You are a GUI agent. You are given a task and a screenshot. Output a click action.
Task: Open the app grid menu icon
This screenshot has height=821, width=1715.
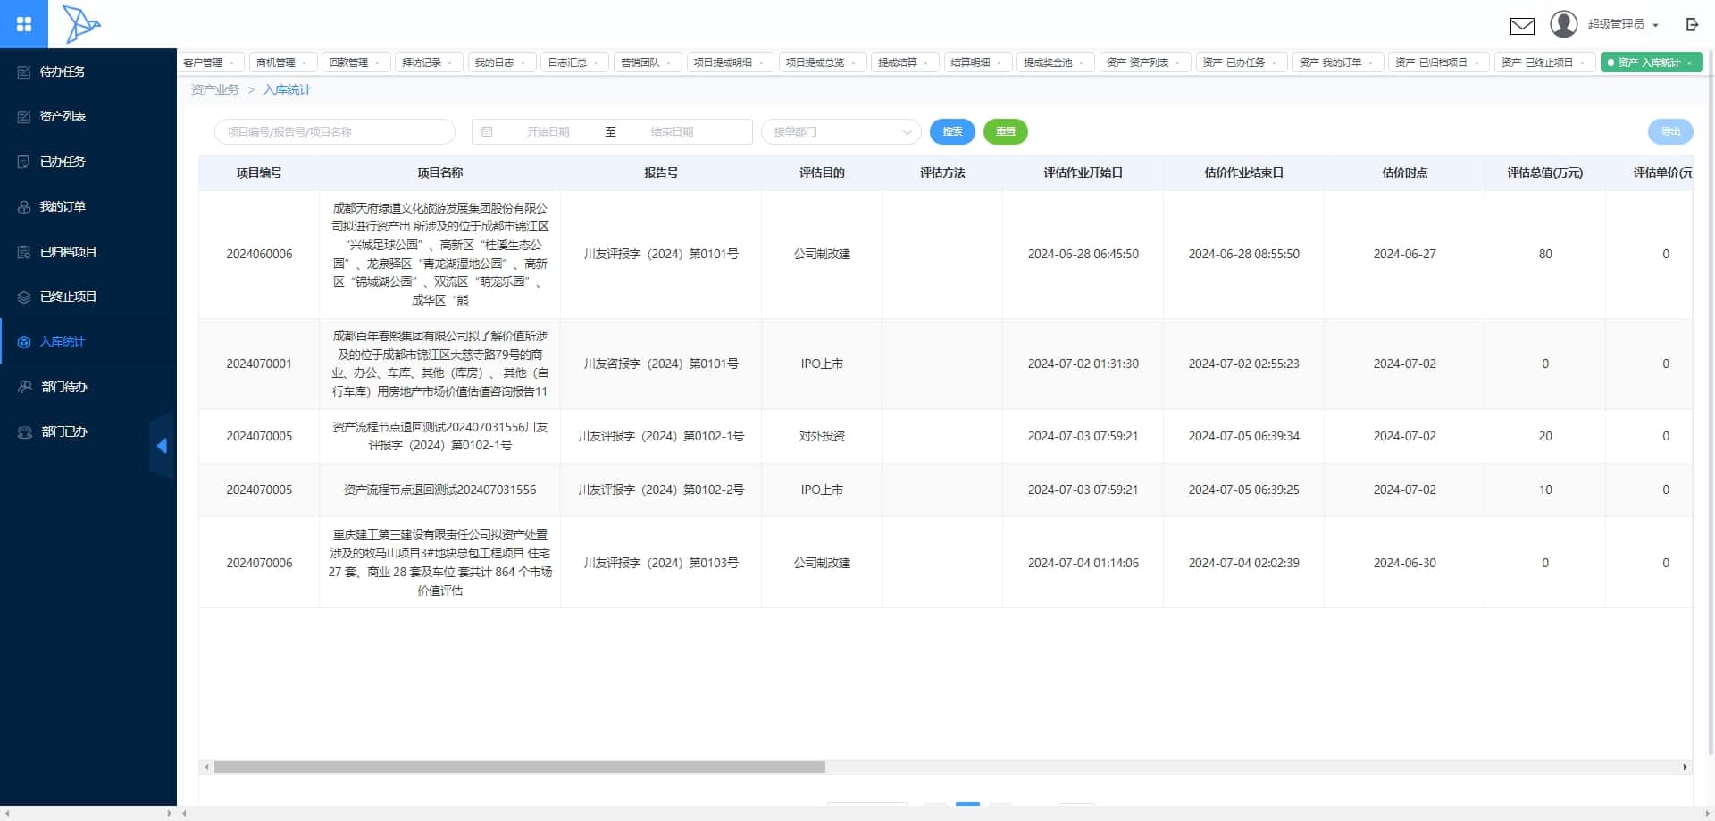click(x=24, y=24)
